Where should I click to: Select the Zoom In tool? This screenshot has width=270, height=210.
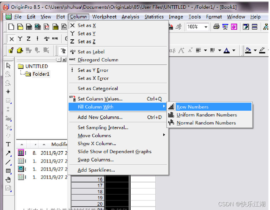[8, 74]
